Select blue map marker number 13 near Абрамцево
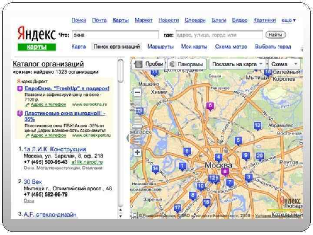Screen dimensions: 313x235 pyautogui.click(x=258, y=126)
